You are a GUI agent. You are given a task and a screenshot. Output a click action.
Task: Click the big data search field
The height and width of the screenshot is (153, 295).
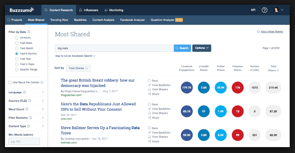(x=115, y=48)
